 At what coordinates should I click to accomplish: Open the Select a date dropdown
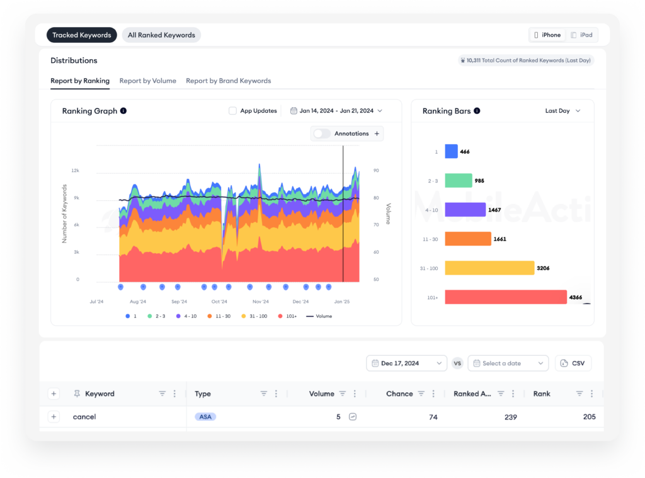(508, 363)
